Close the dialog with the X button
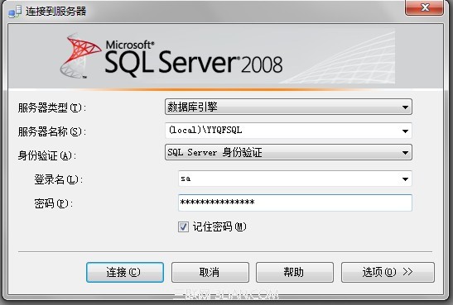The width and height of the screenshot is (453, 305). pyautogui.click(x=424, y=7)
